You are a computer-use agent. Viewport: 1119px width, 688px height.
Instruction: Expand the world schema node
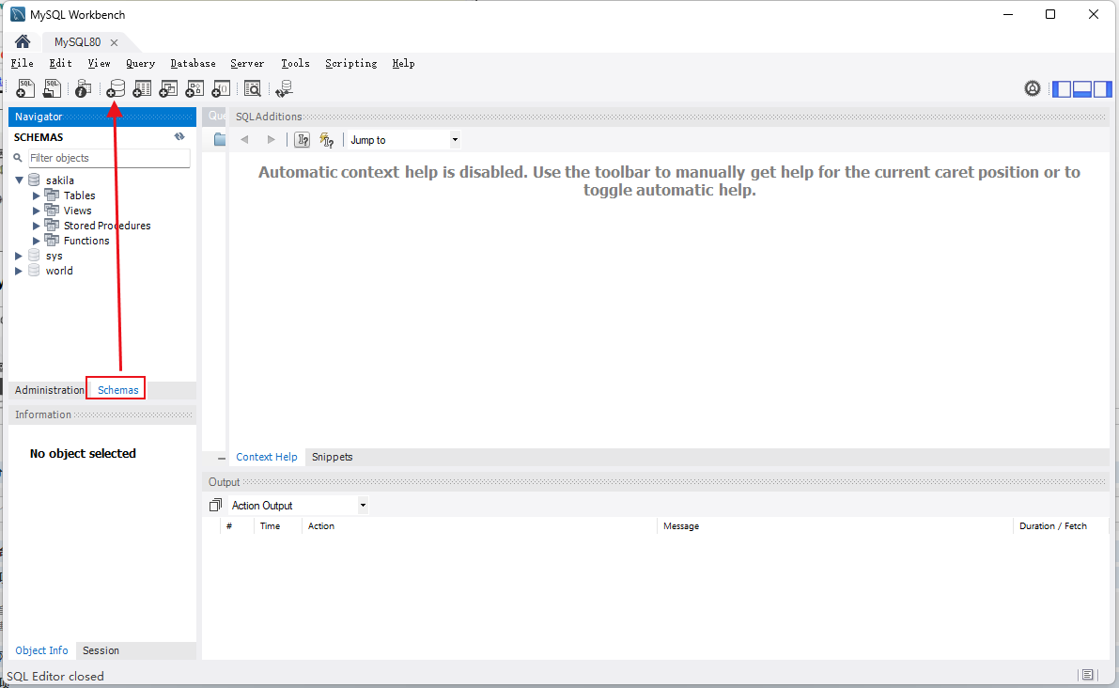coord(19,271)
